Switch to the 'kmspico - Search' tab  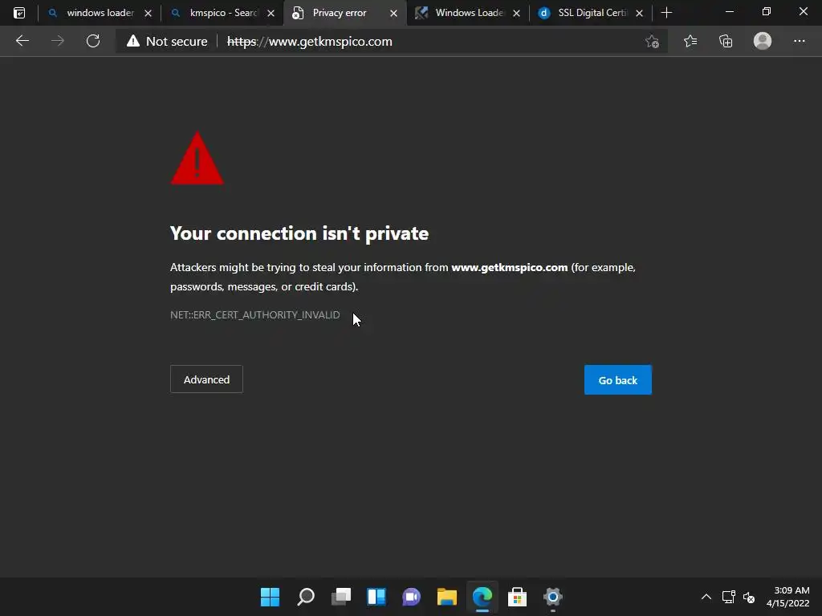point(223,13)
